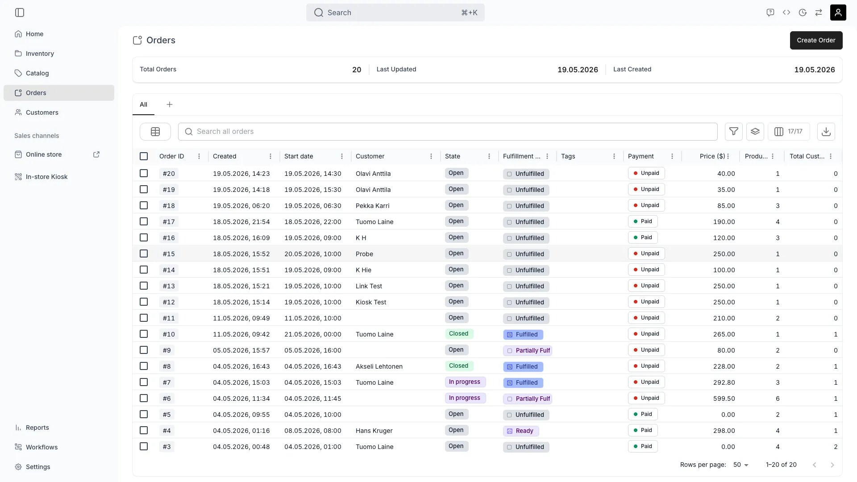This screenshot has height=482, width=857.
Task: Open order #9 link
Action: (x=166, y=350)
